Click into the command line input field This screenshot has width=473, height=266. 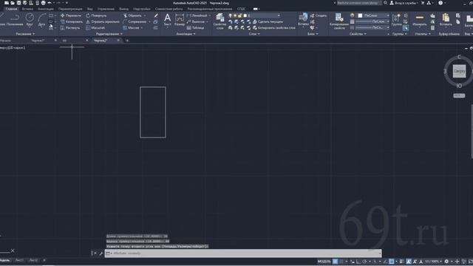pyautogui.click(x=243, y=253)
